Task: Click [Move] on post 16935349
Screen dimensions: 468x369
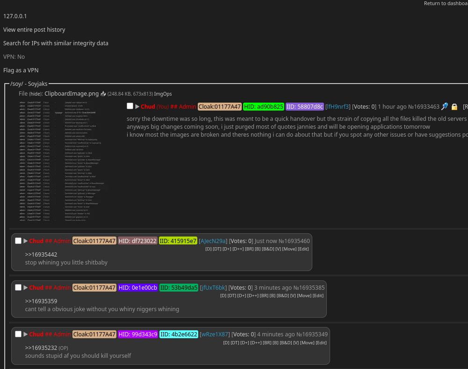Action: 308,343
